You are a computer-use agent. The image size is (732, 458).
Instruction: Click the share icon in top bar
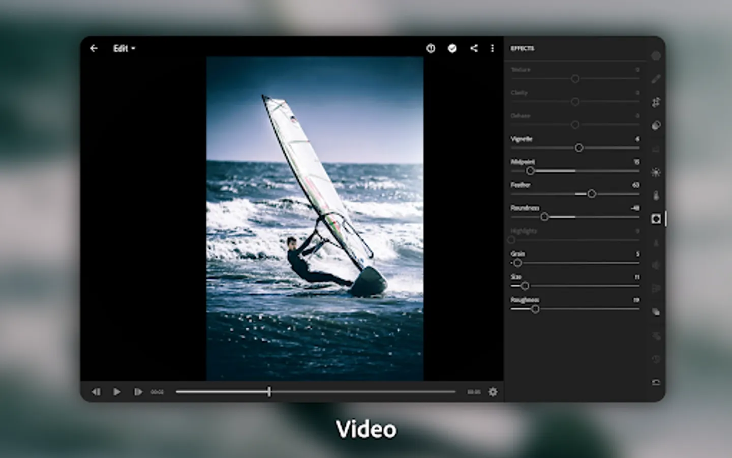coord(474,48)
